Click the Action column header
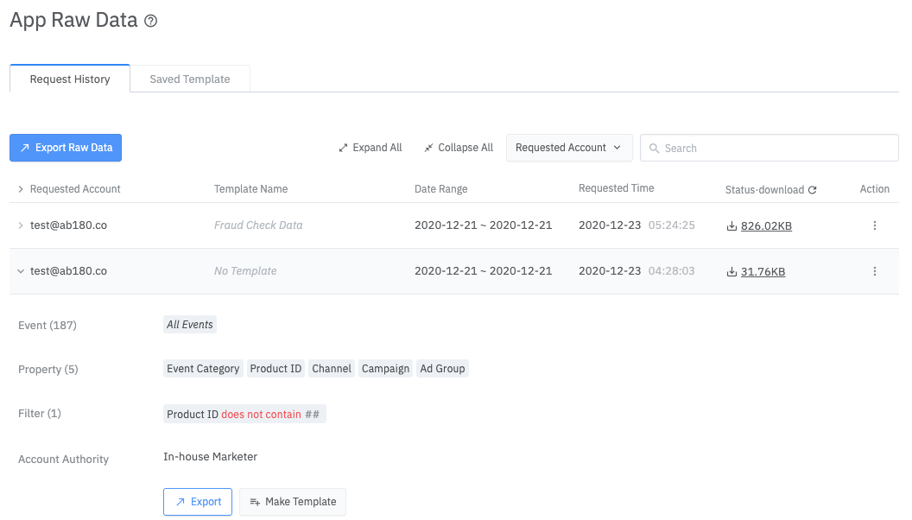The height and width of the screenshot is (520, 912). click(874, 189)
